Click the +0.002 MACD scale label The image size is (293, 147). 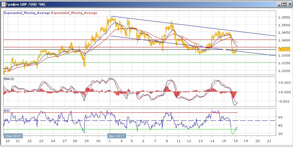tap(283, 83)
